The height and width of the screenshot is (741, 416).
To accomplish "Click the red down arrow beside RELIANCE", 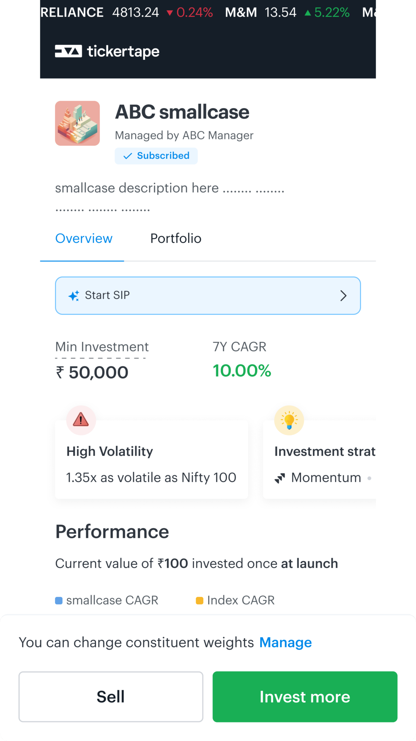I will pyautogui.click(x=170, y=12).
